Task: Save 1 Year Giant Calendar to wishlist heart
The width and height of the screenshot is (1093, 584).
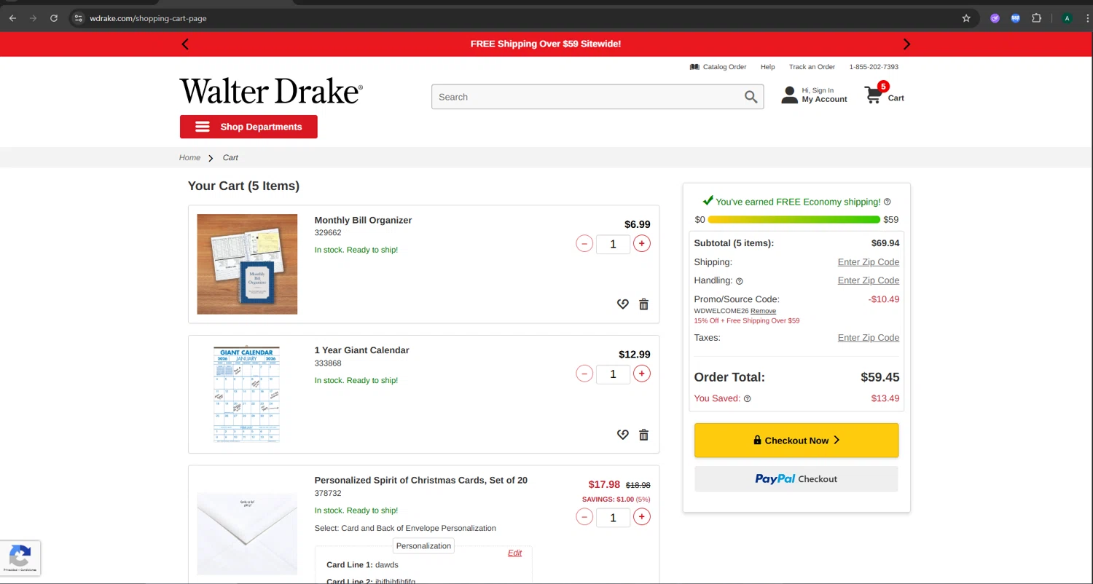Action: [x=622, y=435]
